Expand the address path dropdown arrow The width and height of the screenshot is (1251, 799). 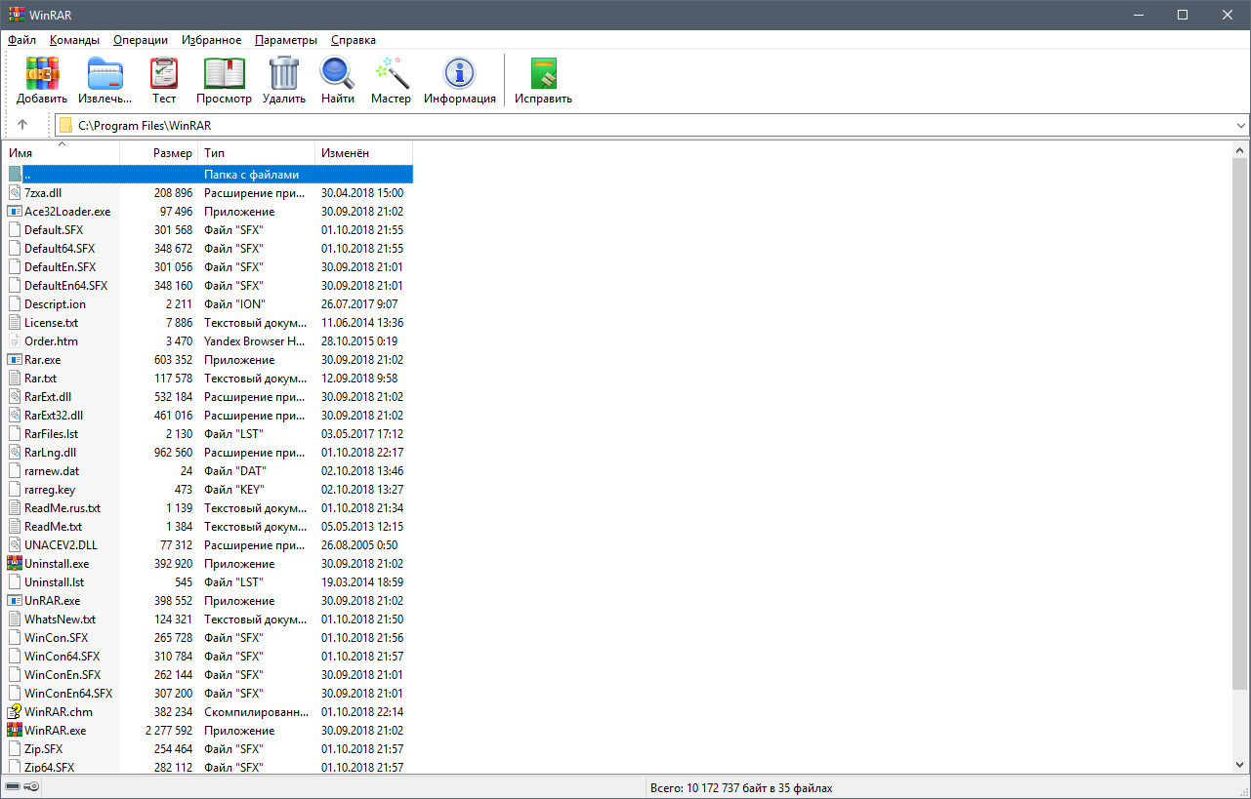point(1241,125)
